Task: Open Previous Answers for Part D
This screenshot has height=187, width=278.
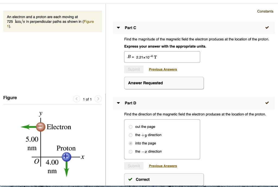Action: click(163, 166)
